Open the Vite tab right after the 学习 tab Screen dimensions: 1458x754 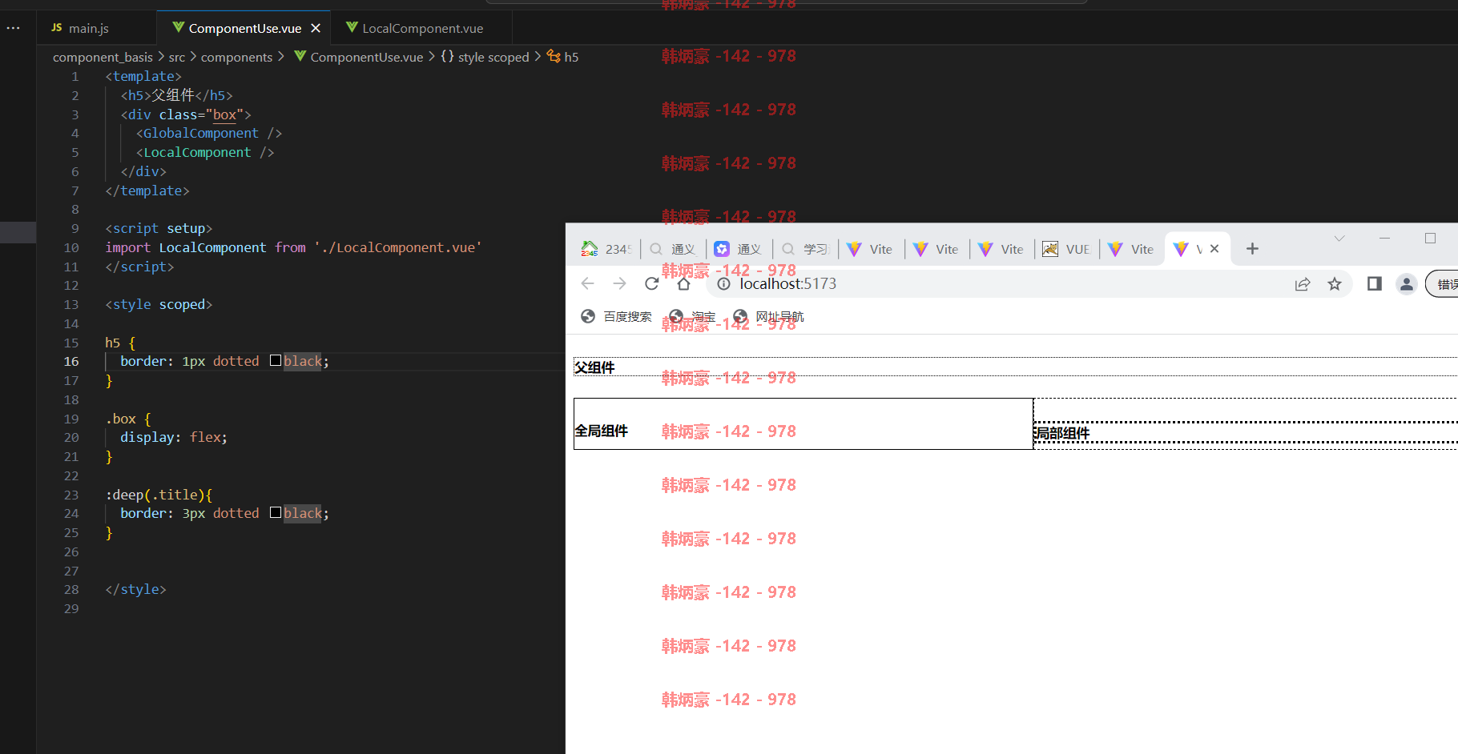coord(870,249)
